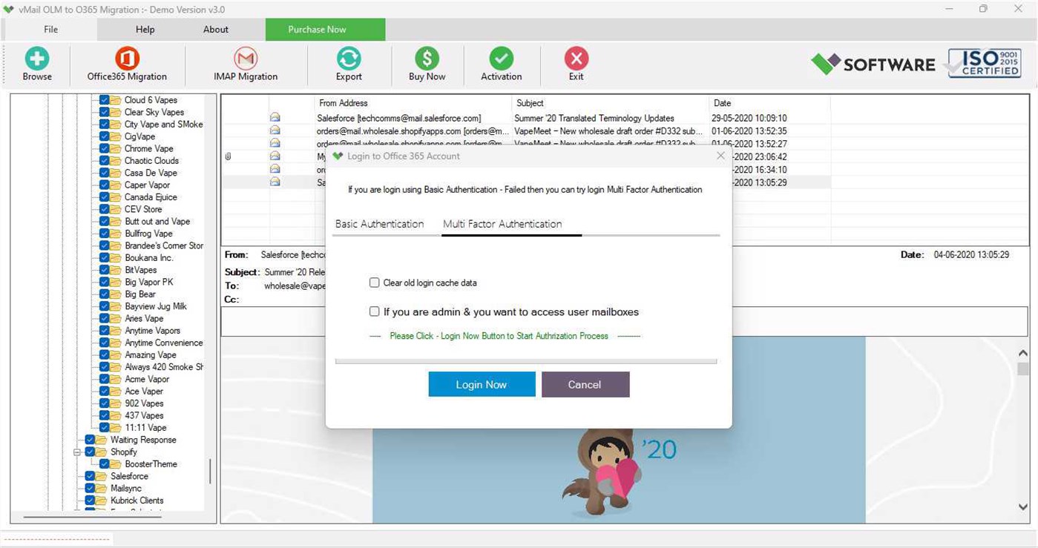Click the authorization progress bar
Viewport: 1038px width, 548px height.
[526, 361]
